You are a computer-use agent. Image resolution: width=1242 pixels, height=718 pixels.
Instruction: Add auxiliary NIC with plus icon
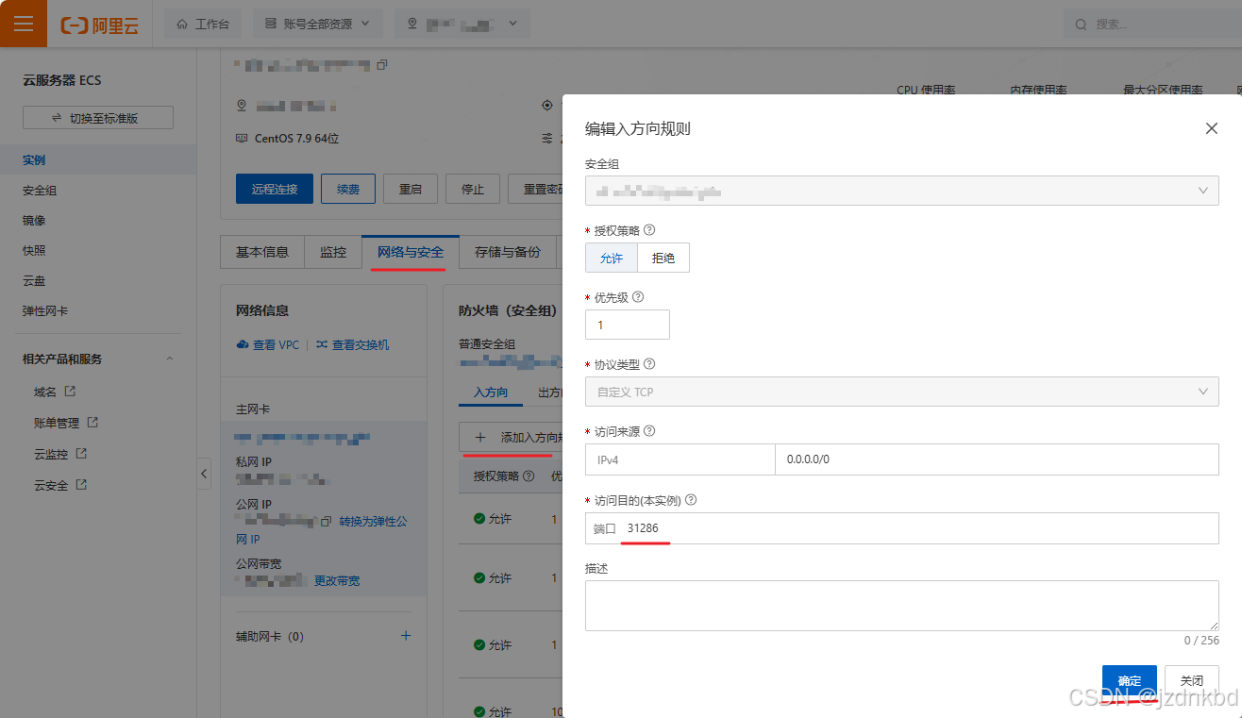(x=406, y=636)
